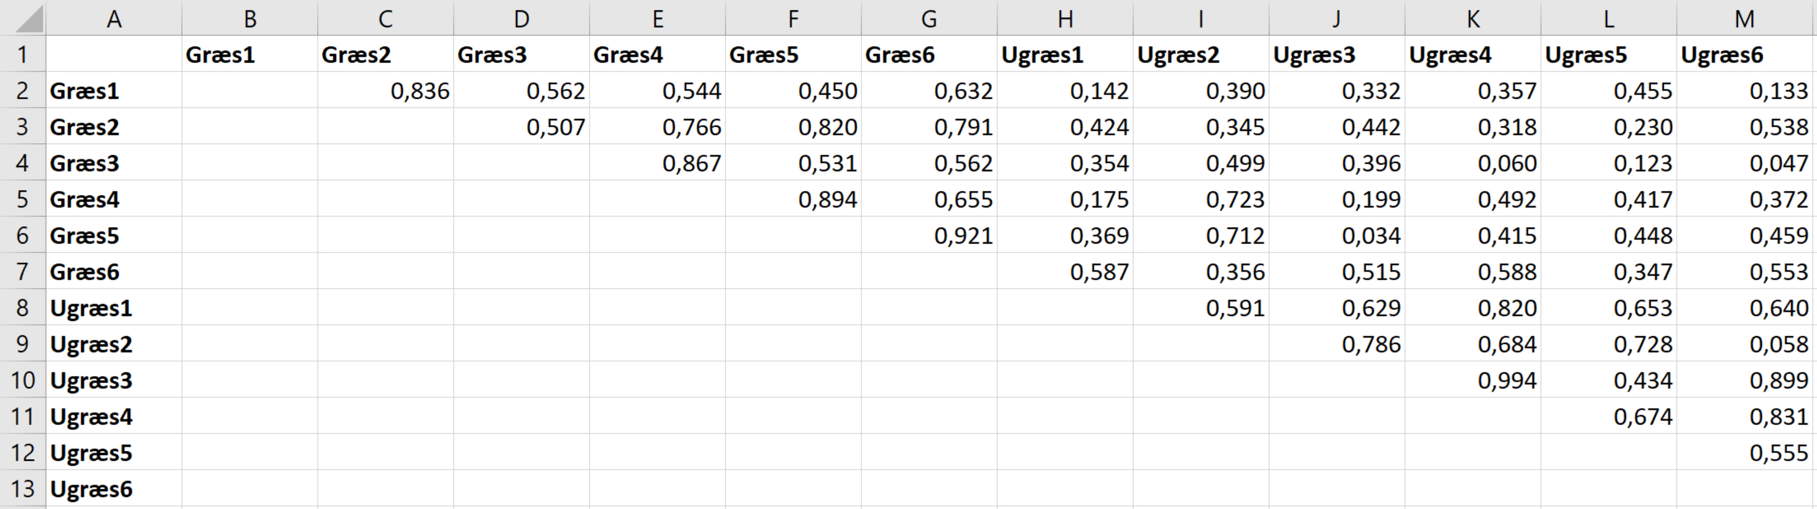This screenshot has width=1817, height=509.
Task: Select row 8 header
Action: [23, 308]
